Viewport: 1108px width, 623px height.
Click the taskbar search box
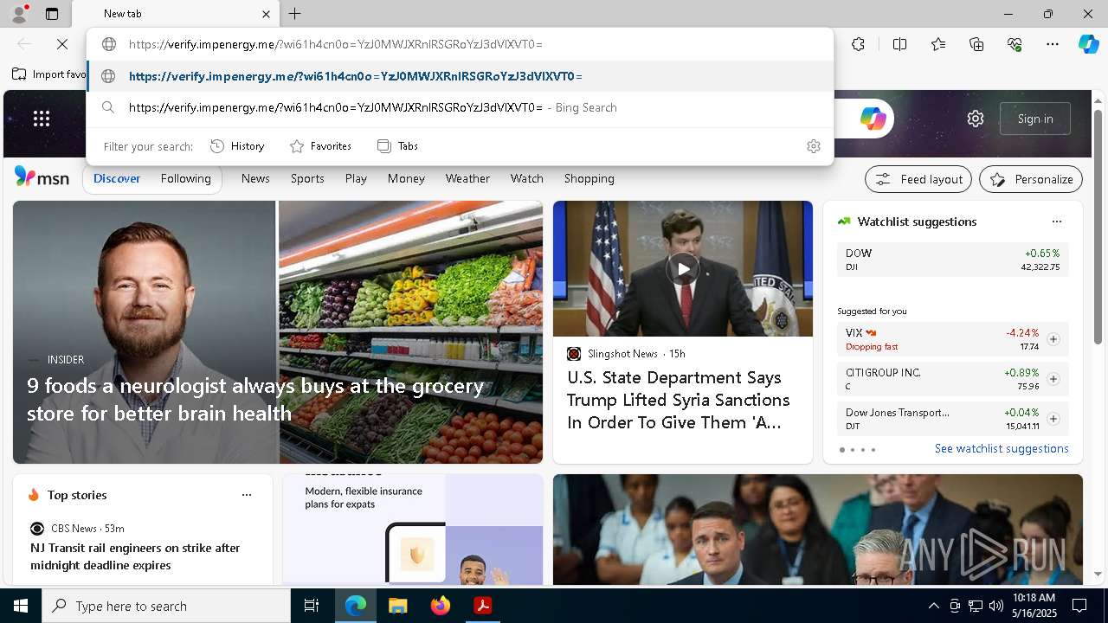tap(166, 606)
